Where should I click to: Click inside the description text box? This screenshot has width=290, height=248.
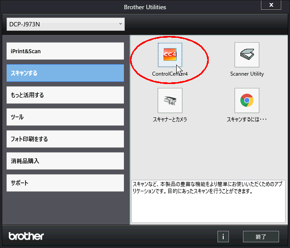coord(208,207)
